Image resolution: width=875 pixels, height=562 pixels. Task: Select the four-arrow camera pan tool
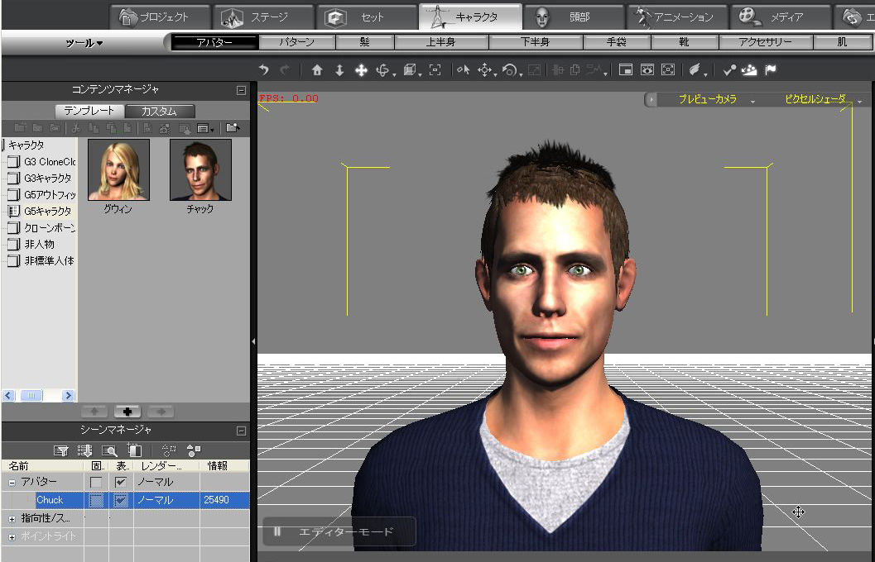click(361, 71)
